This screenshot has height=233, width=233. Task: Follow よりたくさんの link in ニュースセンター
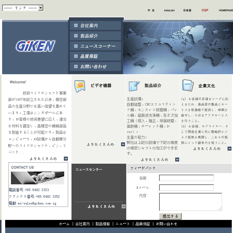(101, 207)
